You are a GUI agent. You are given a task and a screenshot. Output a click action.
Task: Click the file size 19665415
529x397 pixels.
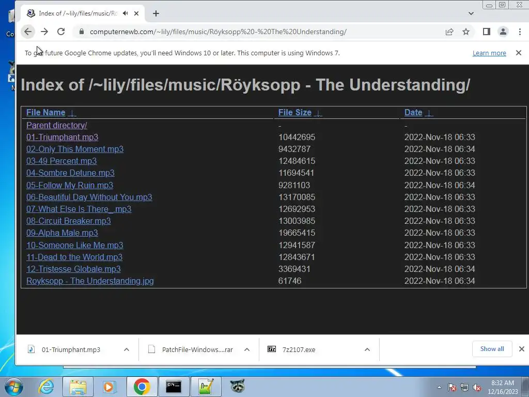coord(297,233)
